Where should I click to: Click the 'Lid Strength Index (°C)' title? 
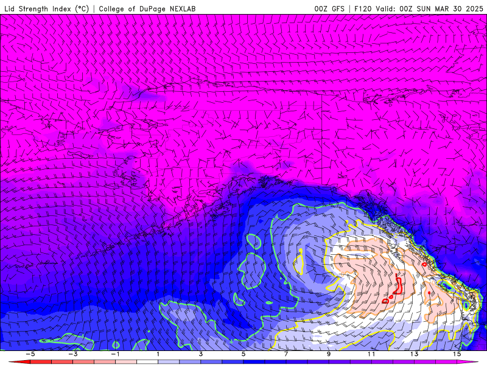click(47, 9)
